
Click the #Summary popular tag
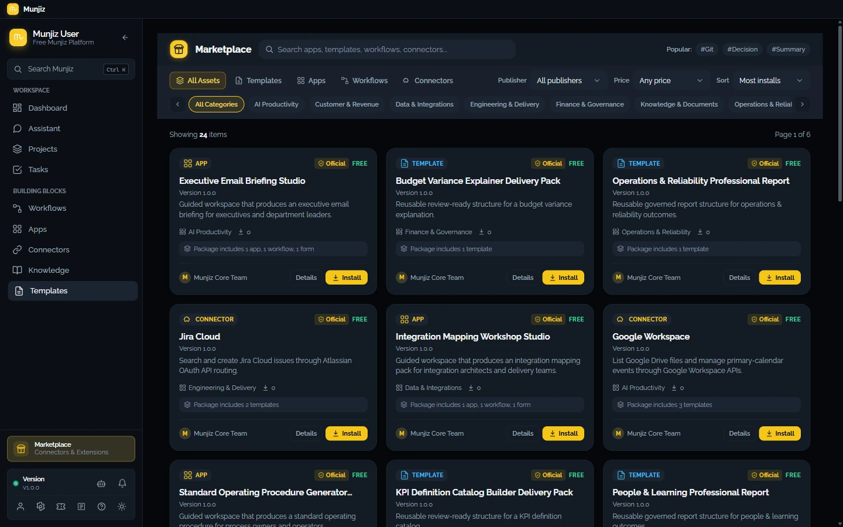click(788, 49)
